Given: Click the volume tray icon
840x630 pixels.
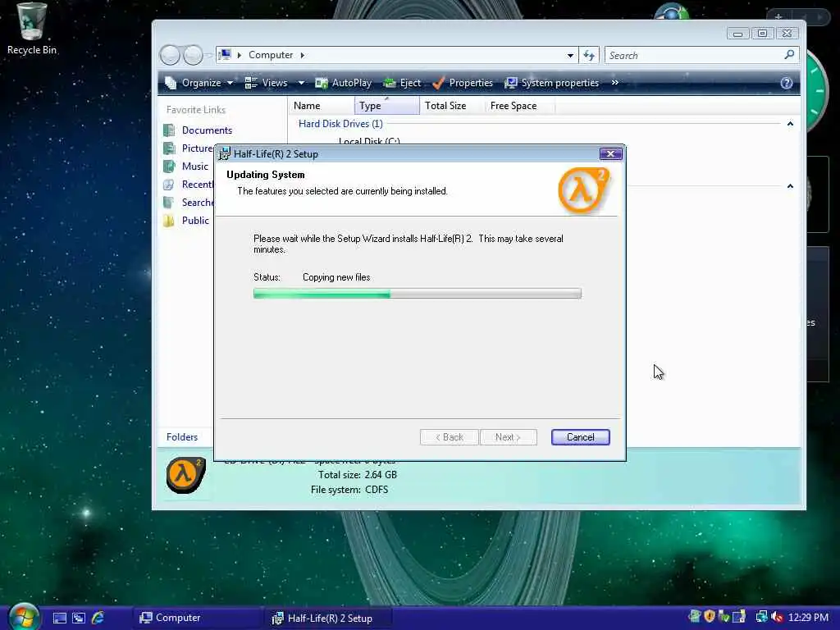Looking at the screenshot, I should click(x=777, y=617).
